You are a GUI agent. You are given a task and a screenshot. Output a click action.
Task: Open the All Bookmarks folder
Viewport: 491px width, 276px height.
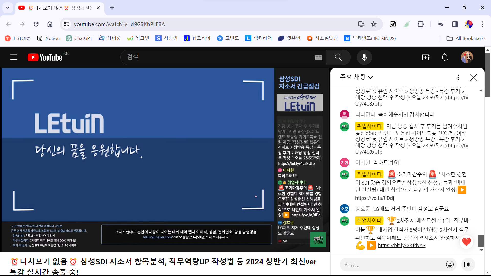[x=466, y=38]
